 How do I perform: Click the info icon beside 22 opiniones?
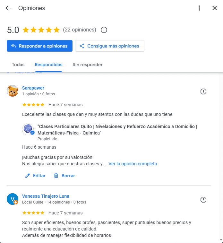point(104,30)
